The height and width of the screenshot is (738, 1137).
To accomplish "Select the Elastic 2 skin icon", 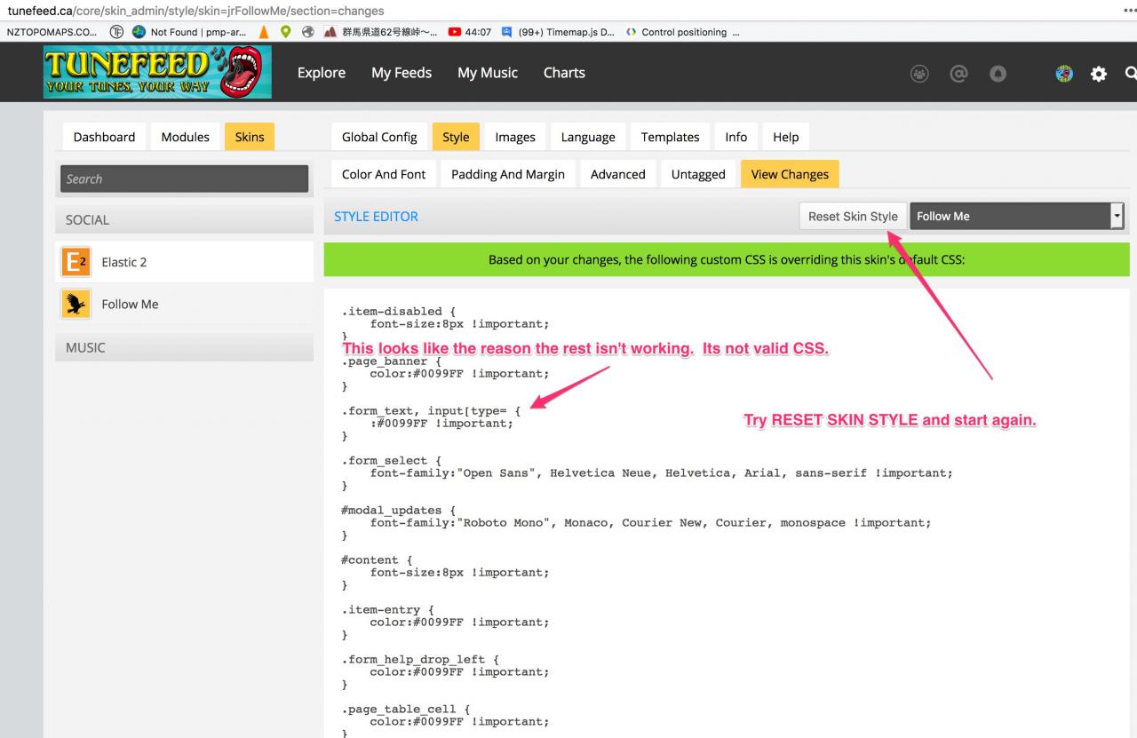I will [76, 262].
